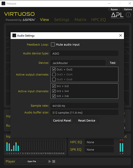
Task: Close the Audio Settings dialog
Action: pyautogui.click(x=121, y=36)
